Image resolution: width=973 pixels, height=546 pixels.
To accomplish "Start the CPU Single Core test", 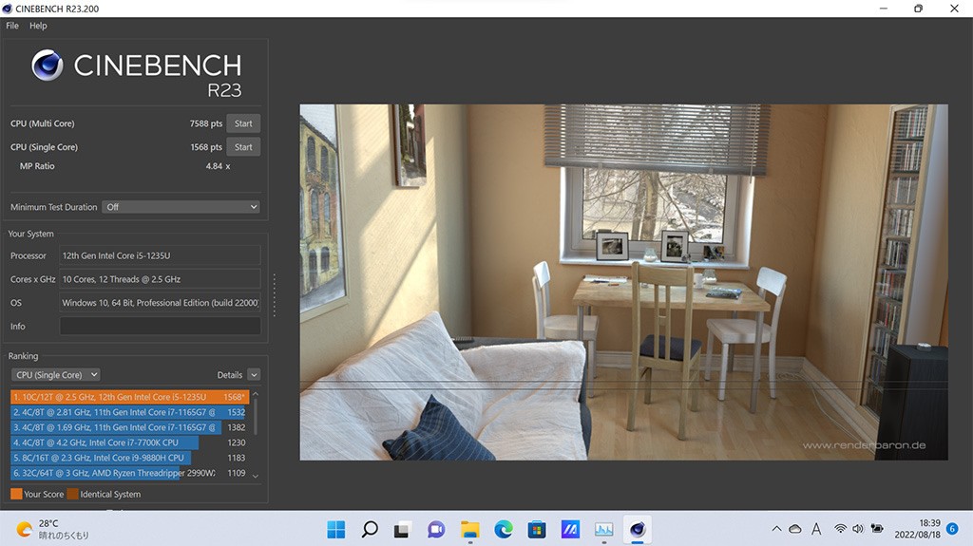I will pos(243,147).
